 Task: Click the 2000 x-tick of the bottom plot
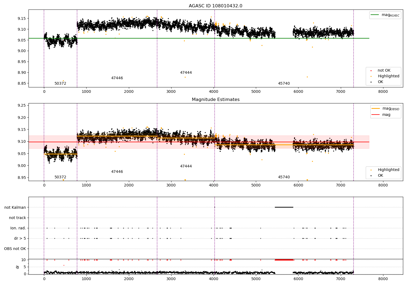pyautogui.click(x=129, y=279)
